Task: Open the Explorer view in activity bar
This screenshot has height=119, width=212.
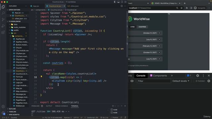Action: 3,7
